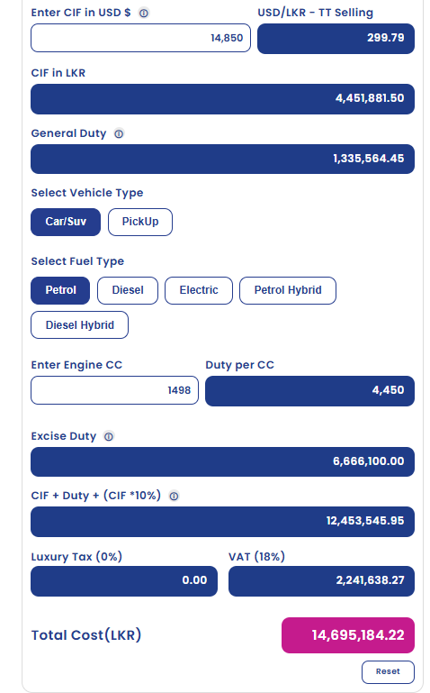Click the VAT (18%) amount field
The width and height of the screenshot is (430, 693).
coord(321,580)
